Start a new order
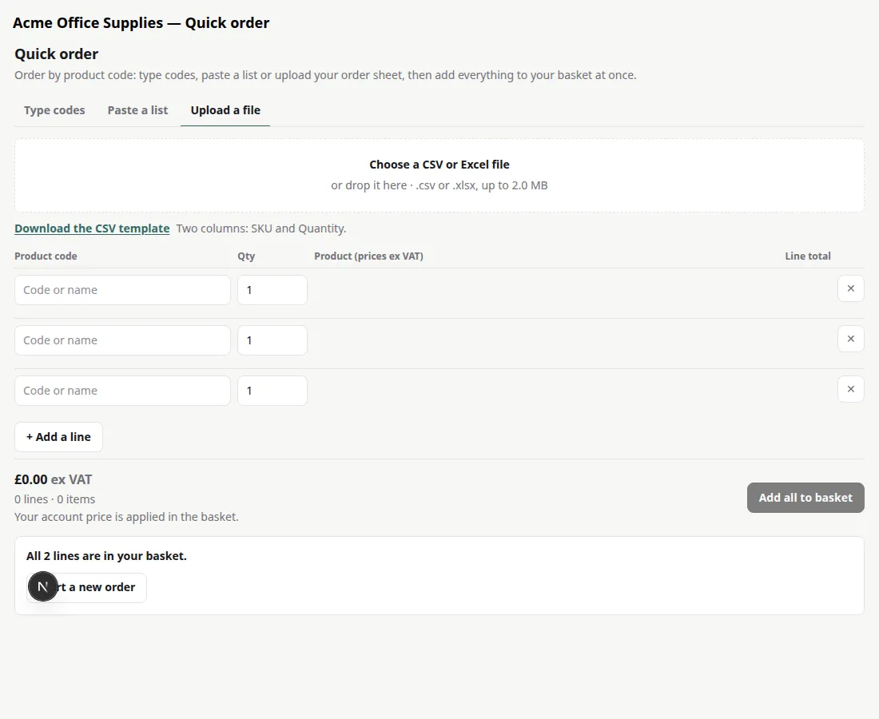 point(86,588)
